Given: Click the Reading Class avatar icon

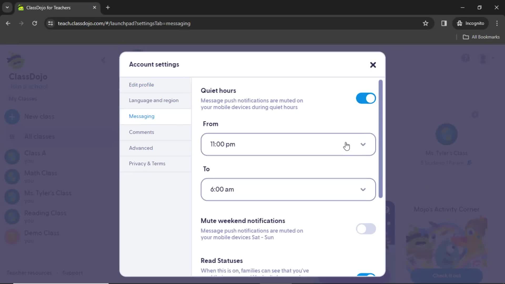Looking at the screenshot, I should click(12, 217).
